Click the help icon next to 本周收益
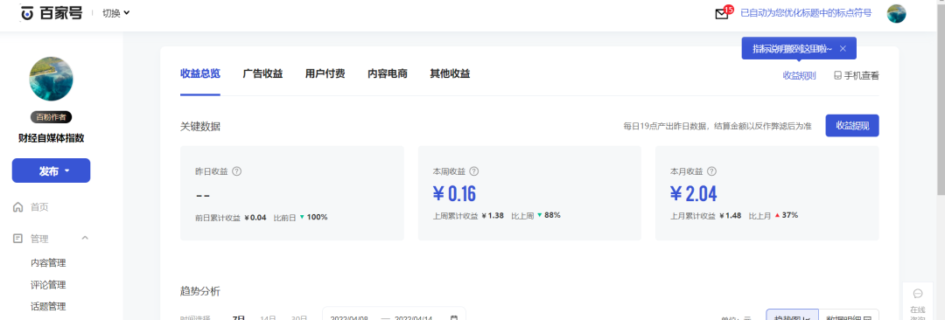Viewport: 945px width, 320px height. [474, 171]
